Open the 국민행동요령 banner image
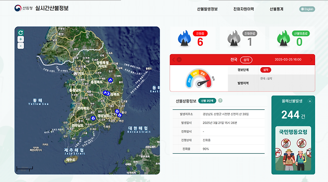The width and height of the screenshot is (328, 182). (293, 149)
